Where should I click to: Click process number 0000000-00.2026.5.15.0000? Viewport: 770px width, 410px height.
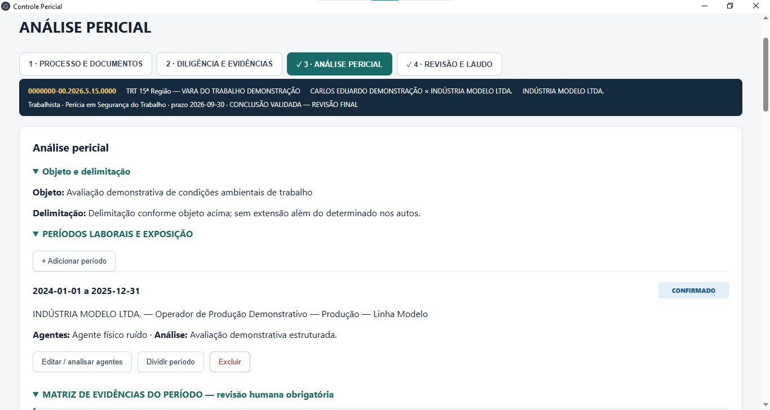tap(72, 91)
